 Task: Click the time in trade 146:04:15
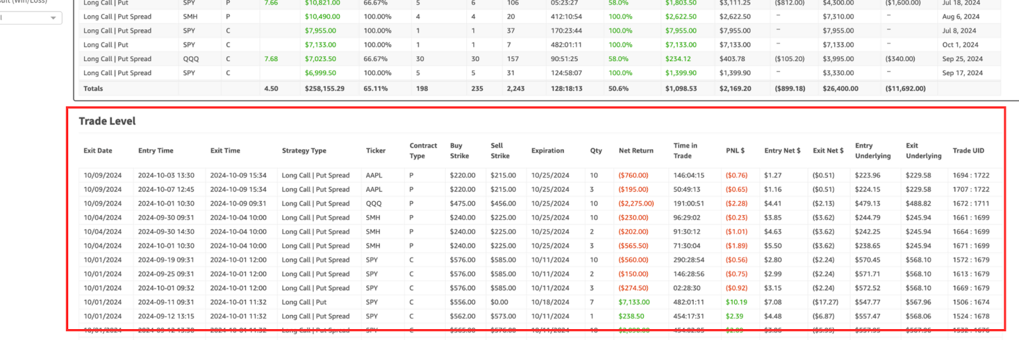pos(689,175)
